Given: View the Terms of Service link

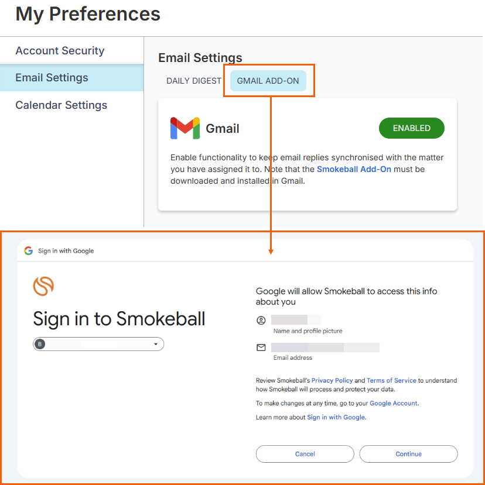Looking at the screenshot, I should click(x=391, y=380).
